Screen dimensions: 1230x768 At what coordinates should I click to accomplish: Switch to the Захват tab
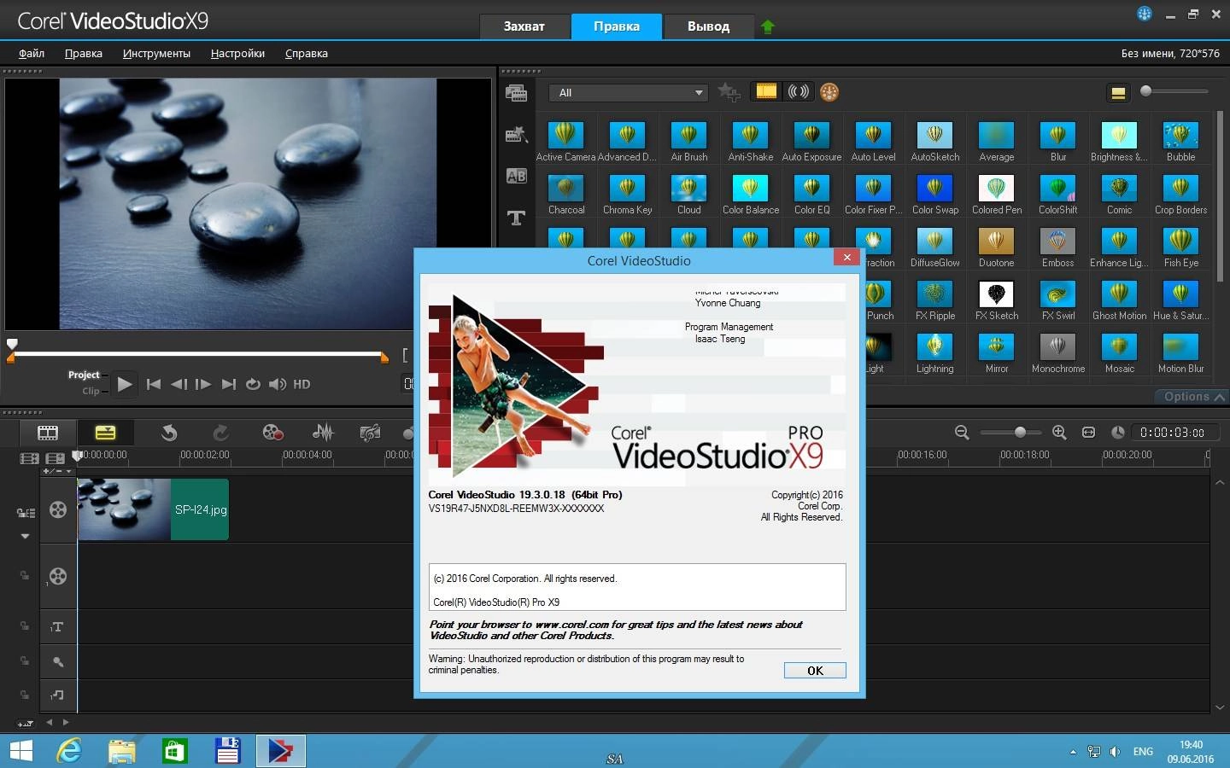524,26
